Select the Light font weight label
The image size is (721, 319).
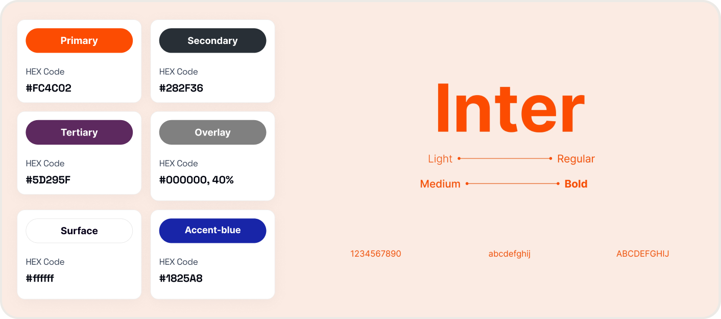pos(440,159)
